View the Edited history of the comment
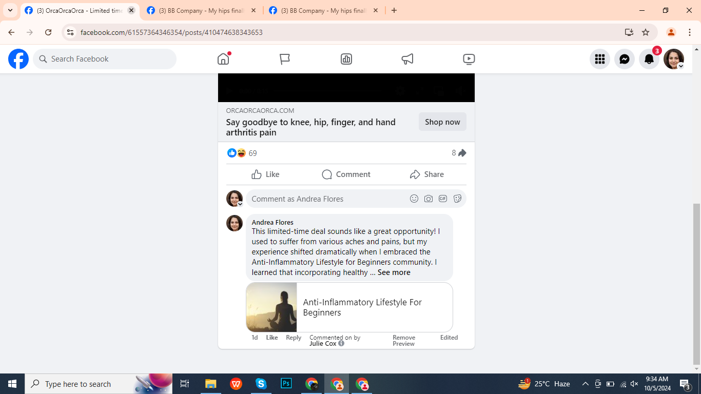 (449, 338)
